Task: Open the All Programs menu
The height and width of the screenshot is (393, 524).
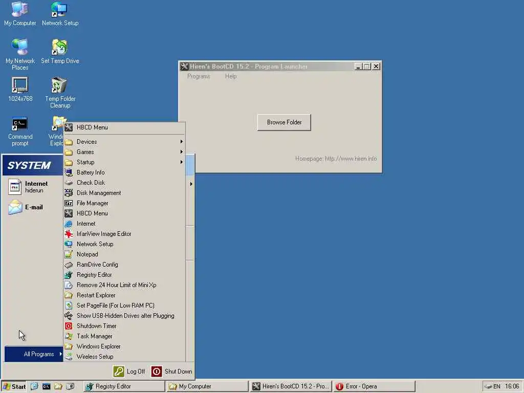Action: (34, 354)
